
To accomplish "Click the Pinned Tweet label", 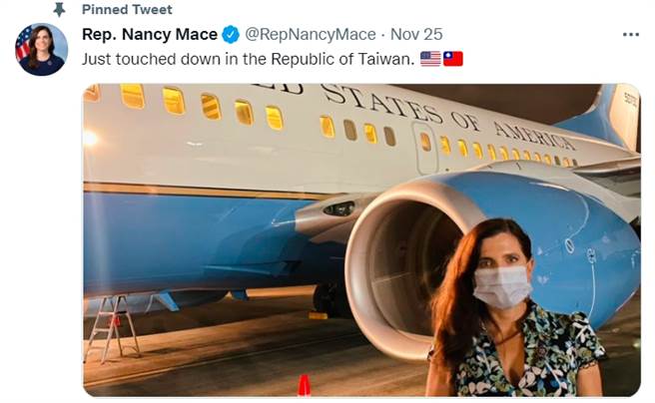I will [x=127, y=10].
